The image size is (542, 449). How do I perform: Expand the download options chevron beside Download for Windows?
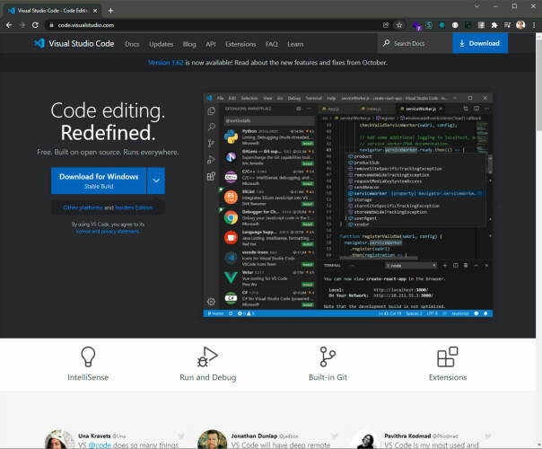156,180
